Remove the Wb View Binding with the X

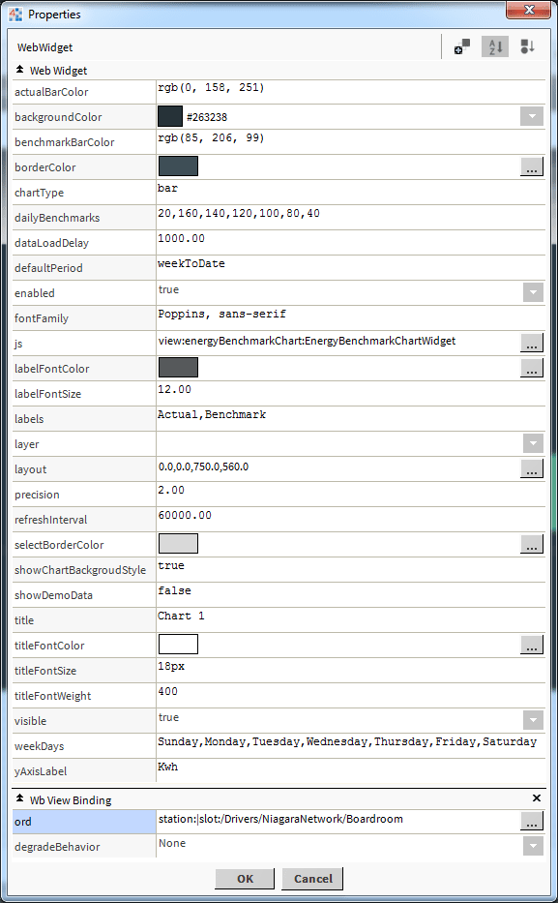[536, 798]
